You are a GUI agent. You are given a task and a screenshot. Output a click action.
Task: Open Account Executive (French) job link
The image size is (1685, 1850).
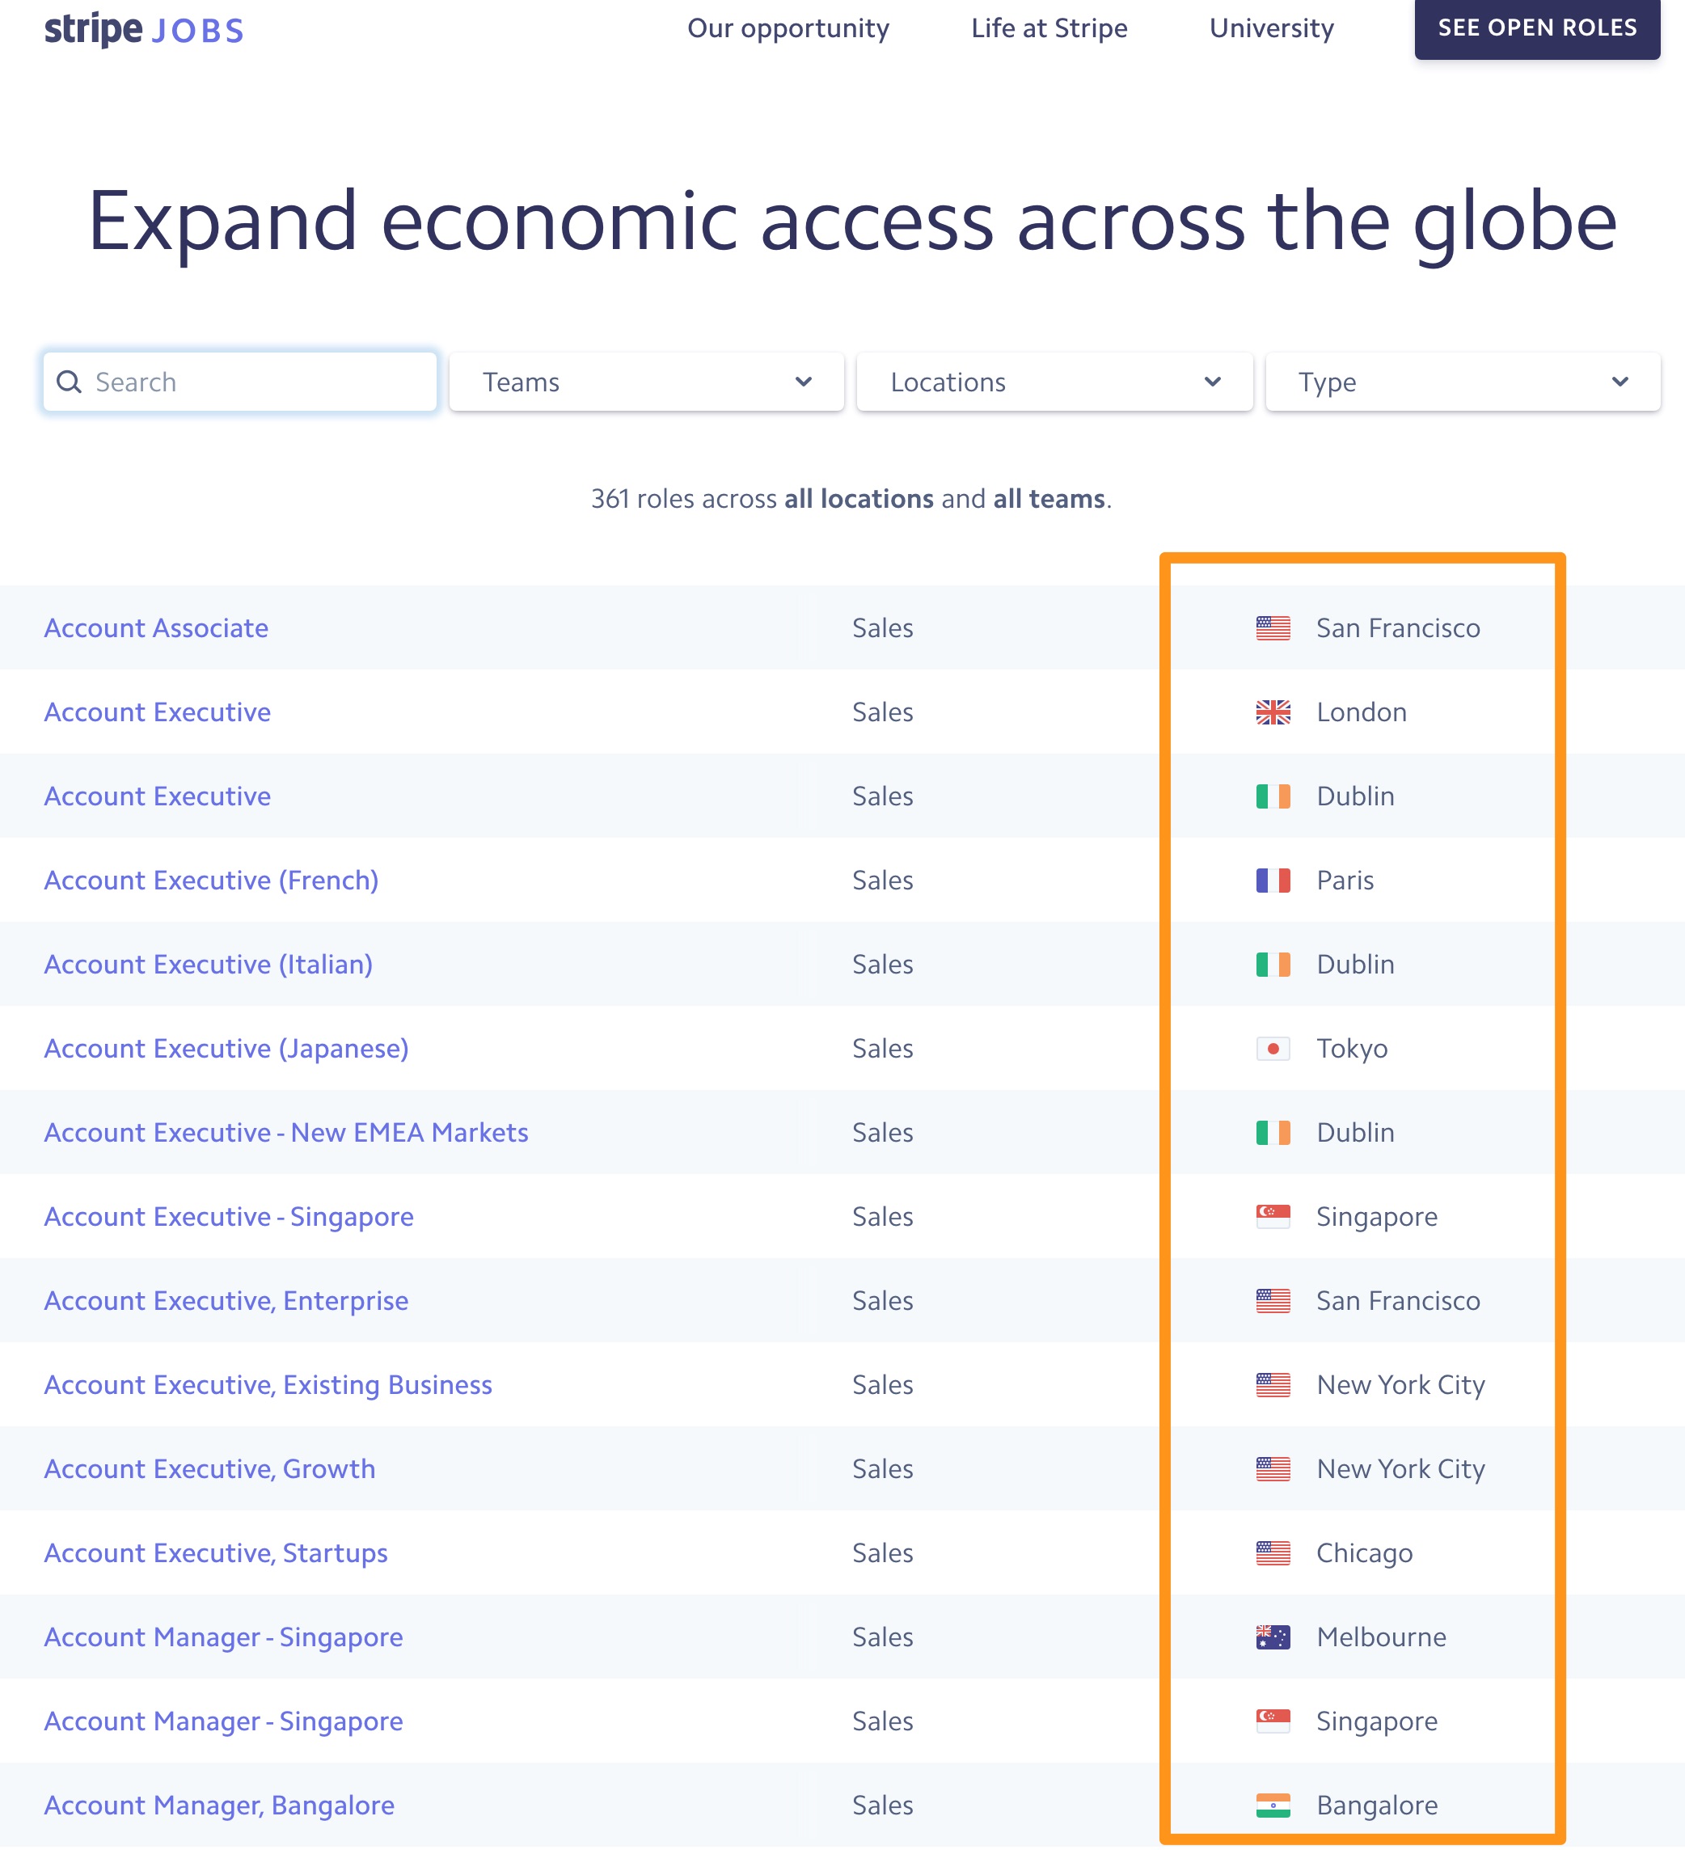[x=211, y=880]
